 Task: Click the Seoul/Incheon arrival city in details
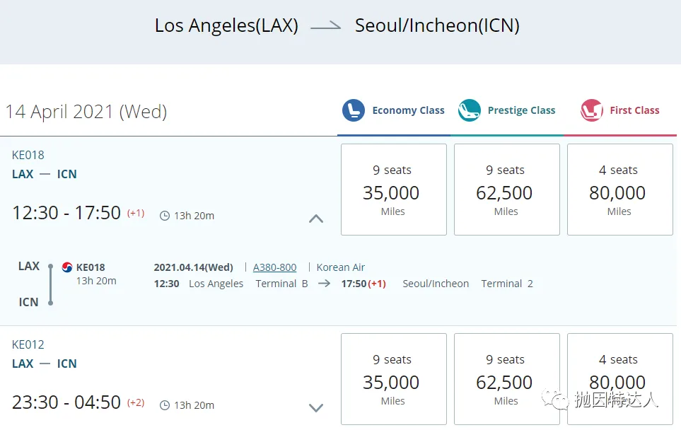coord(436,284)
